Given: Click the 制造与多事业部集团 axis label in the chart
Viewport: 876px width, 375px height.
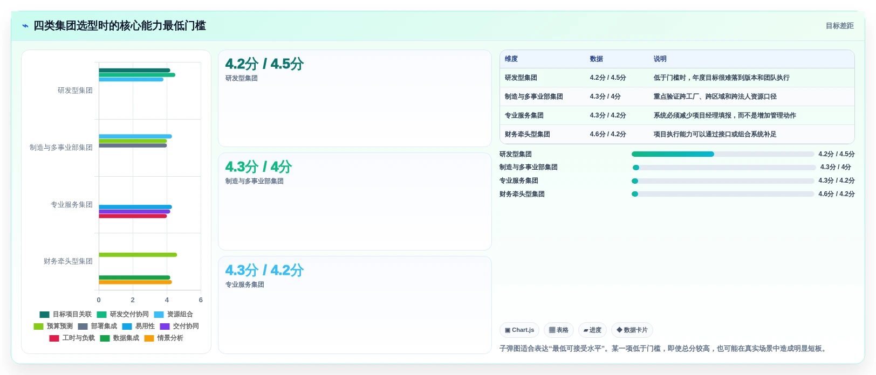Looking at the screenshot, I should pos(61,148).
